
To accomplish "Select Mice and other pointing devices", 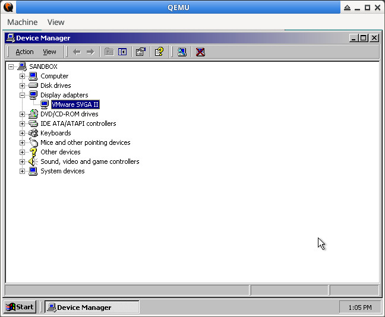I will 85,142.
